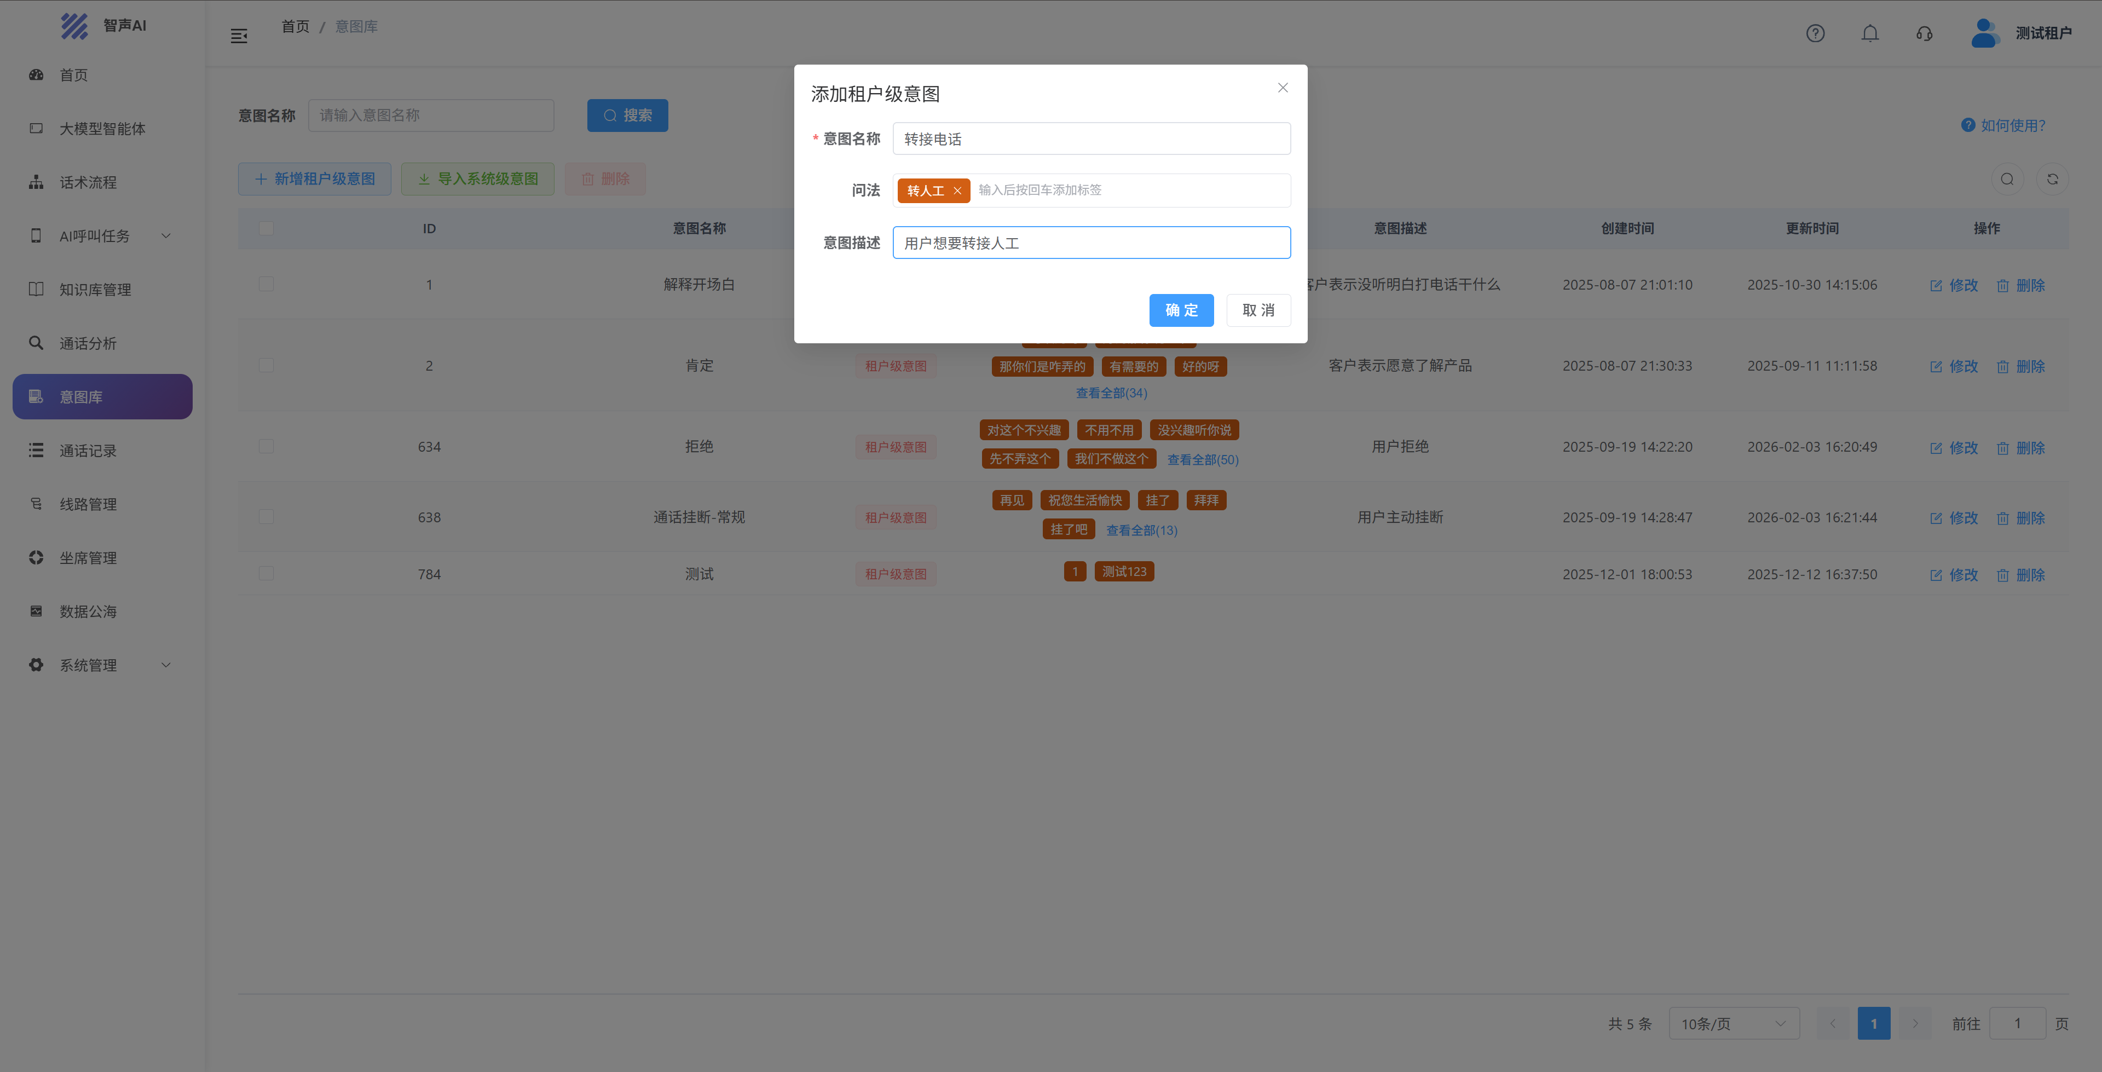The image size is (2102, 1072).
Task: Focus the 请输入意图名称 search field
Action: 431,116
